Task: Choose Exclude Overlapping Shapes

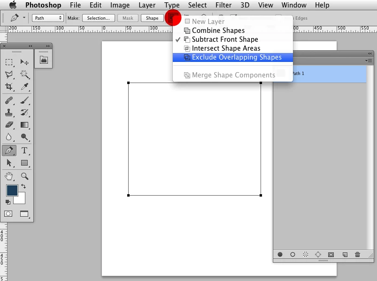Action: coord(233,57)
